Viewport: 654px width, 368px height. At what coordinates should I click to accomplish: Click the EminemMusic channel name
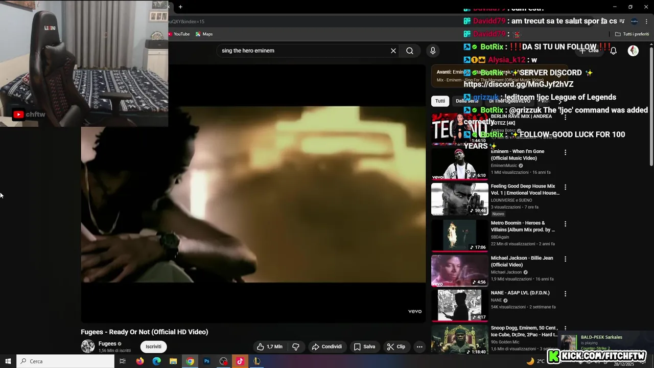[x=504, y=166]
